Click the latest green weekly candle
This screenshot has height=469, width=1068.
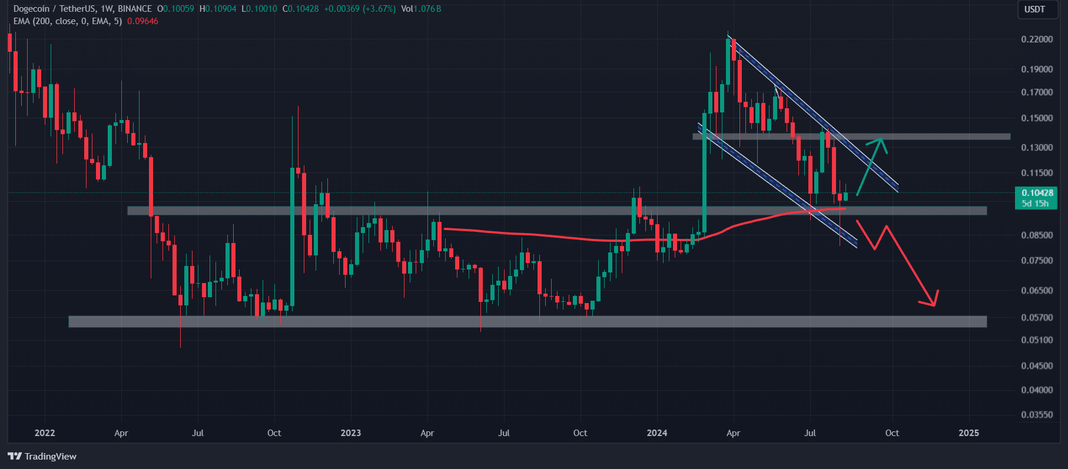point(845,196)
